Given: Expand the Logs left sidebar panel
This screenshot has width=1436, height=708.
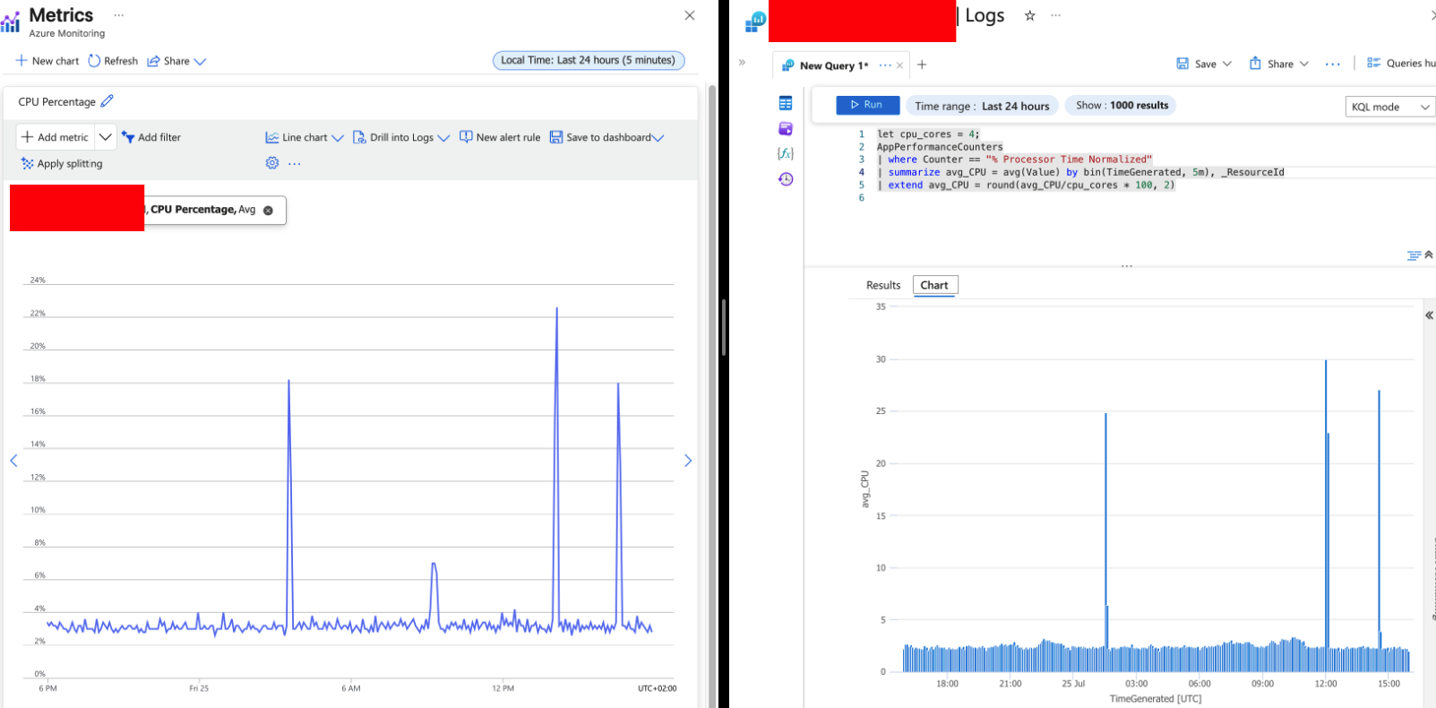Looking at the screenshot, I should point(742,63).
